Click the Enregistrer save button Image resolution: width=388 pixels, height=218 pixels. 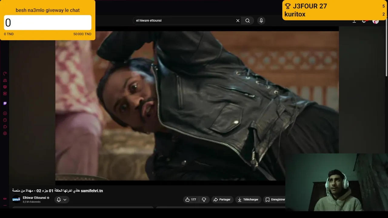275,200
